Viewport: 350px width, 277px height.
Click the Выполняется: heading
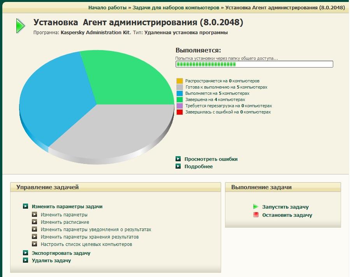[x=198, y=50]
